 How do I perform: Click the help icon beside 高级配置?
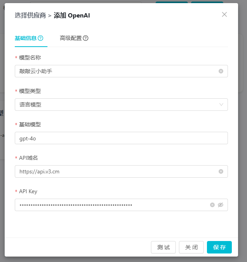pyautogui.click(x=86, y=38)
